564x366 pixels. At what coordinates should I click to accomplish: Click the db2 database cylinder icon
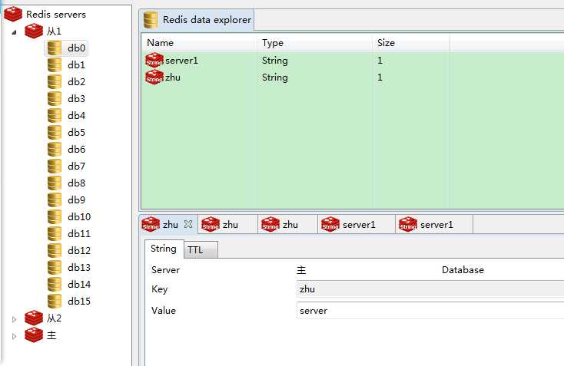[55, 81]
